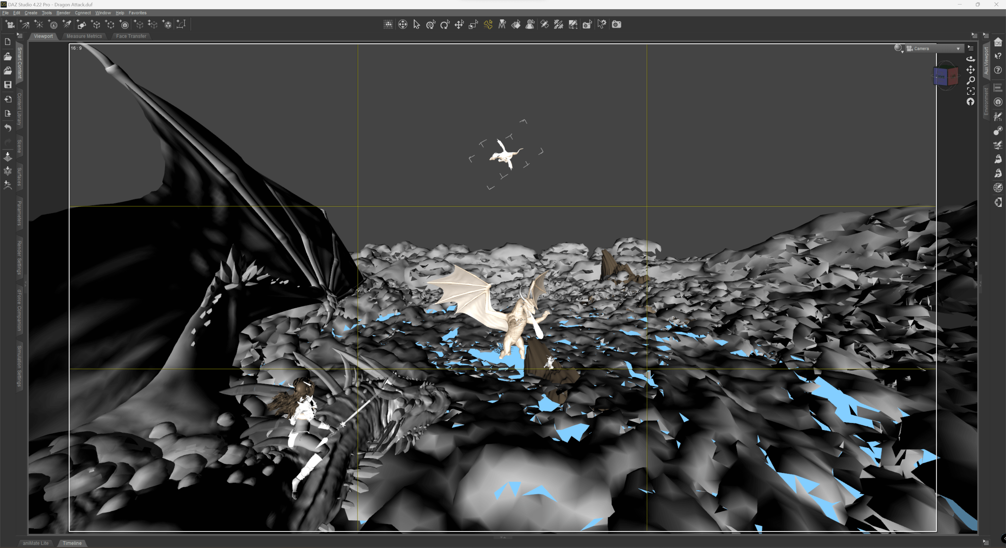The height and width of the screenshot is (548, 1006).
Task: Click the view orientation cube
Action: [945, 76]
